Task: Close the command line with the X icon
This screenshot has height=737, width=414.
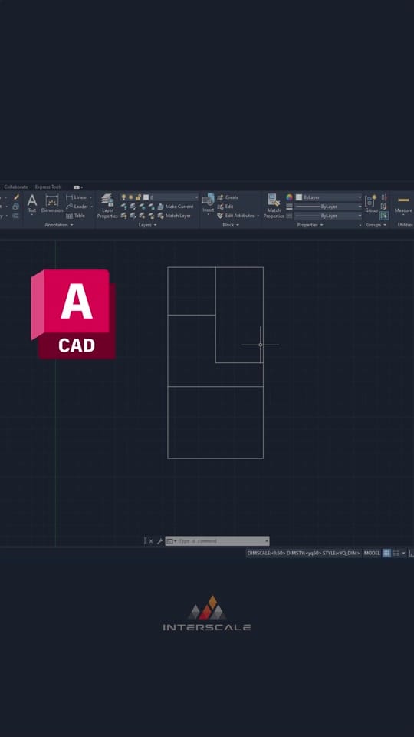Action: [x=151, y=541]
